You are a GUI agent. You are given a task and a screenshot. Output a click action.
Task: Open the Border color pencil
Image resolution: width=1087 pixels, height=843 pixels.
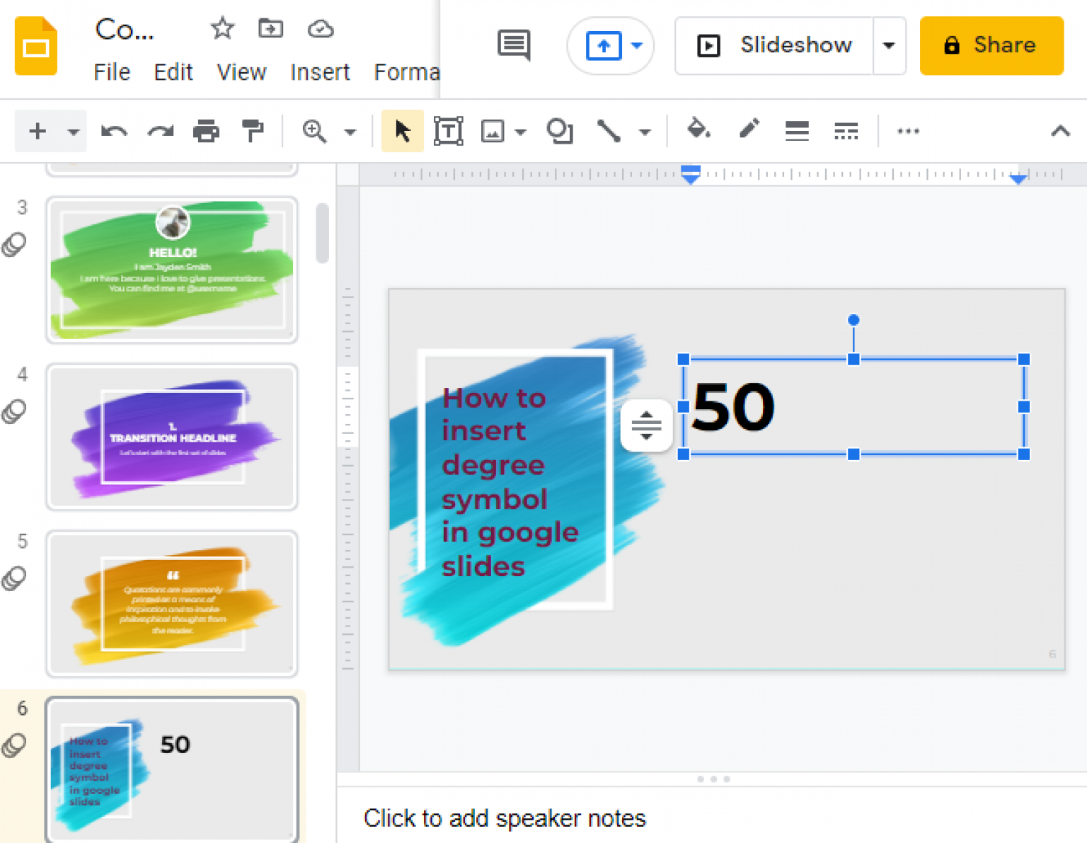click(749, 130)
